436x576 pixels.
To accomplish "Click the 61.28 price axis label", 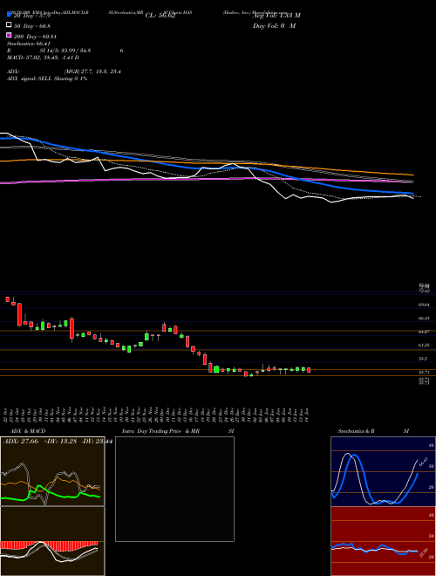I will point(424,346).
